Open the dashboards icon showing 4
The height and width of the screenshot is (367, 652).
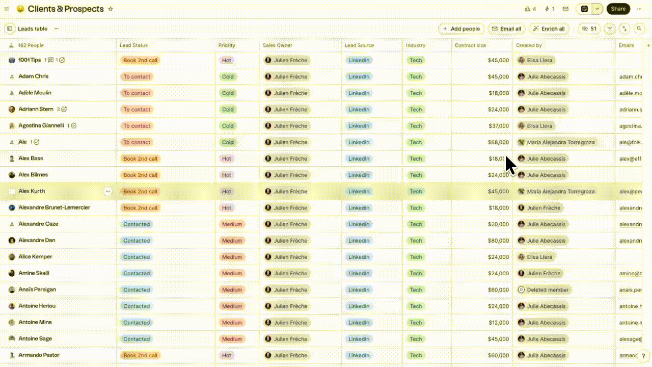tap(530, 9)
